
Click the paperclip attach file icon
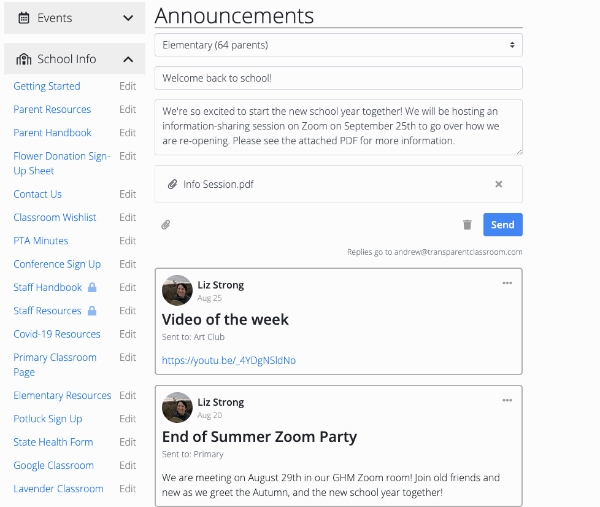point(166,225)
